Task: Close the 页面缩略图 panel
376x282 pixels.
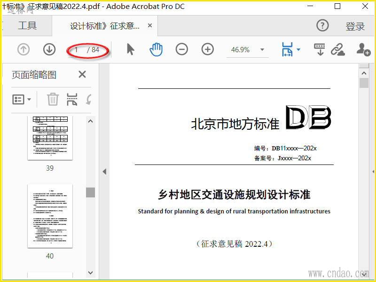Action: (x=82, y=74)
